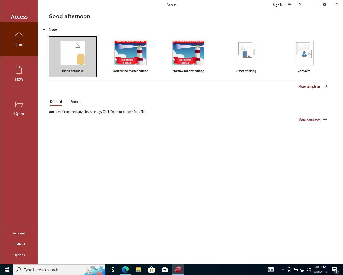The height and width of the screenshot is (275, 343).
Task: Click Sign in at the top
Action: click(x=278, y=5)
